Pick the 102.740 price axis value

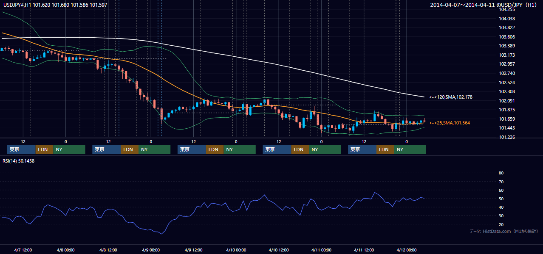(x=507, y=73)
